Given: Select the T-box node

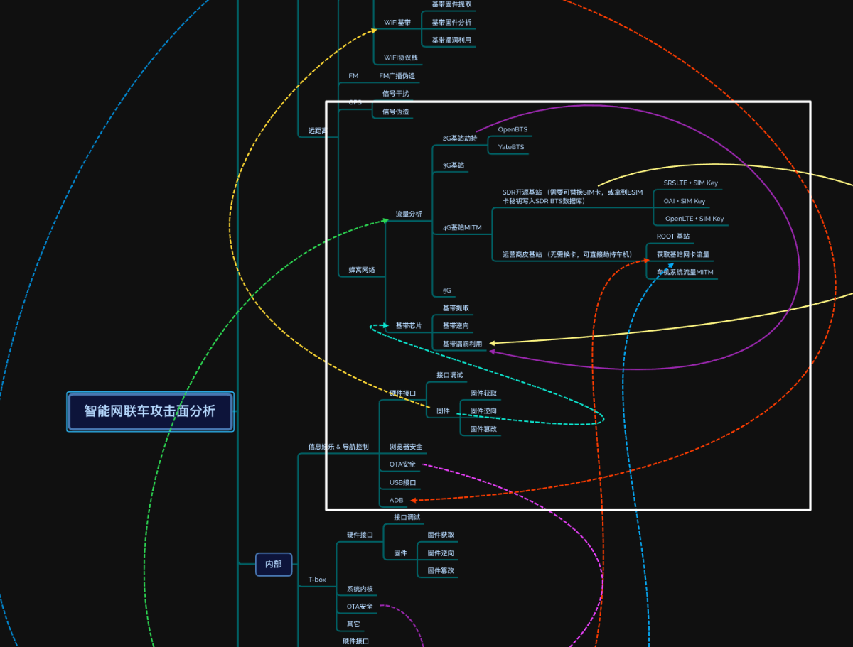Looking at the screenshot, I should [x=317, y=580].
